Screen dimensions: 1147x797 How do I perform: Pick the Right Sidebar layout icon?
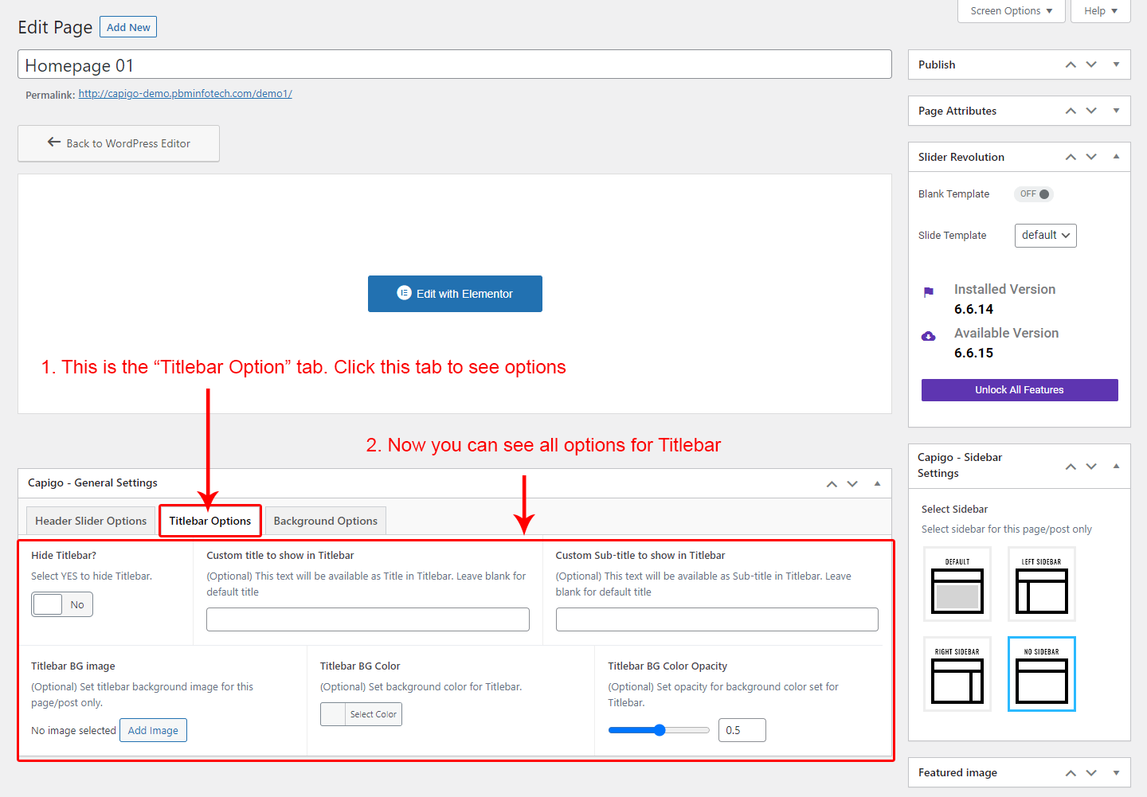[957, 674]
